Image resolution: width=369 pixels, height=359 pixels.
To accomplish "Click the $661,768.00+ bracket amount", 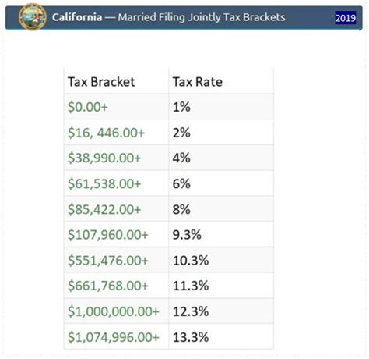I will click(108, 286).
